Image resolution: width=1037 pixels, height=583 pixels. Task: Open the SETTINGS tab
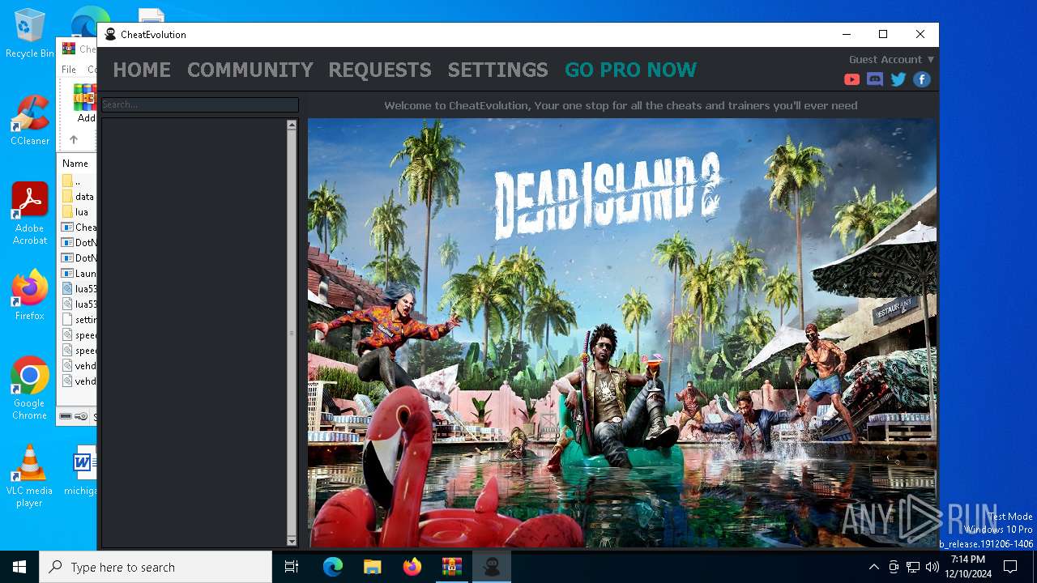tap(498, 70)
